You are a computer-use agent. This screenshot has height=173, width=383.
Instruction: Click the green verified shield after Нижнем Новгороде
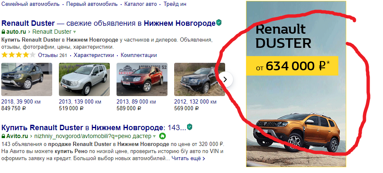219,23
